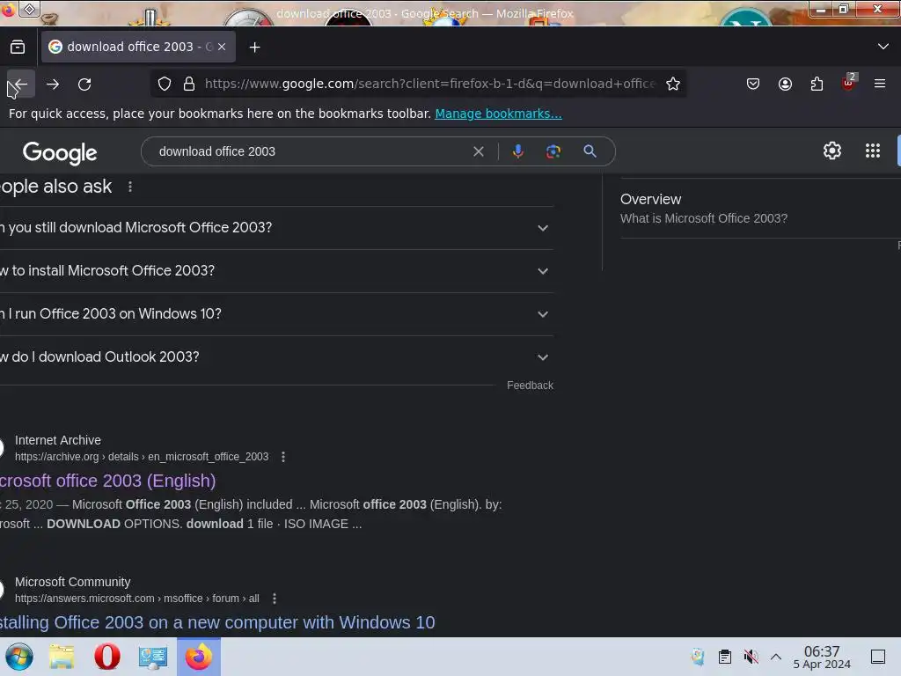Open Firefox application menu

point(880,84)
